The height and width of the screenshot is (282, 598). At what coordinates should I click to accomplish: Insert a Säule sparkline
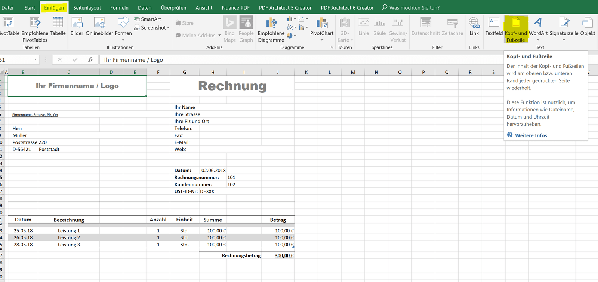click(x=380, y=26)
